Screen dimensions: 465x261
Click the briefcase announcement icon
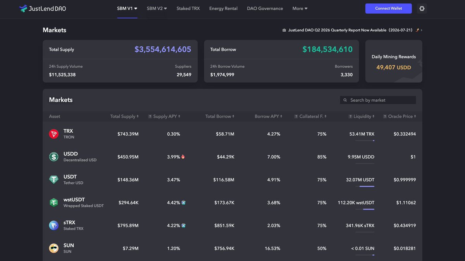(x=284, y=30)
